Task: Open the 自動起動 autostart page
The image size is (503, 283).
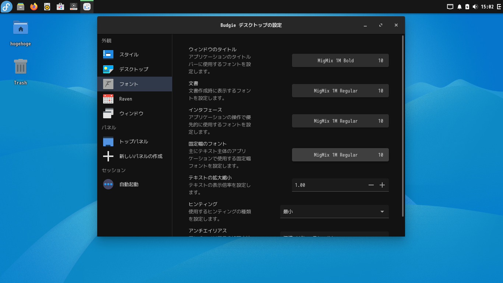Action: [x=135, y=184]
